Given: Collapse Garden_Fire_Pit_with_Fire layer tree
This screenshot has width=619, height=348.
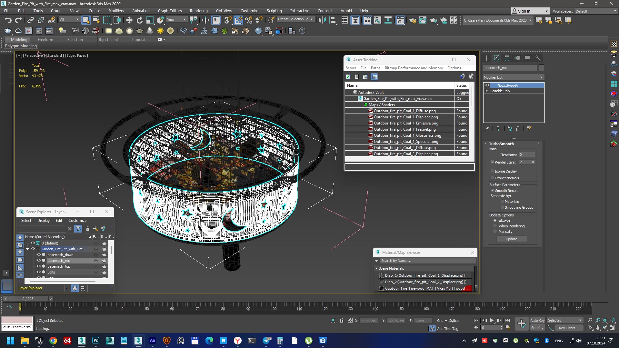Looking at the screenshot, I should point(28,249).
